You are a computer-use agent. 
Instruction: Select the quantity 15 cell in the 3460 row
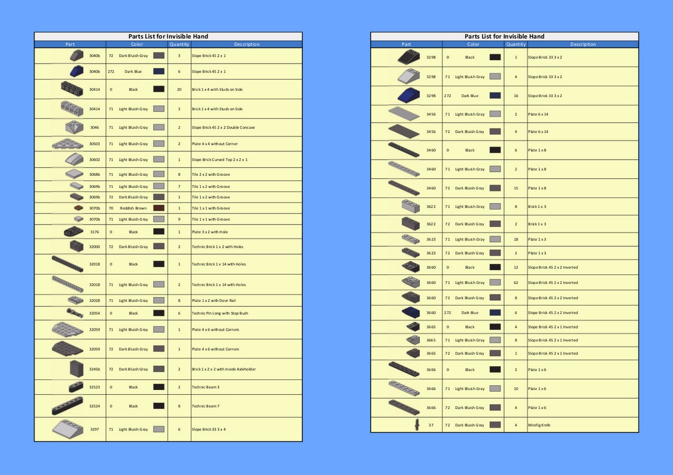(516, 188)
